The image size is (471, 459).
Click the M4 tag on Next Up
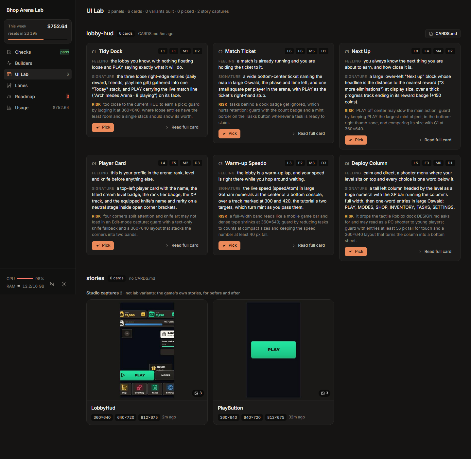coord(438,51)
